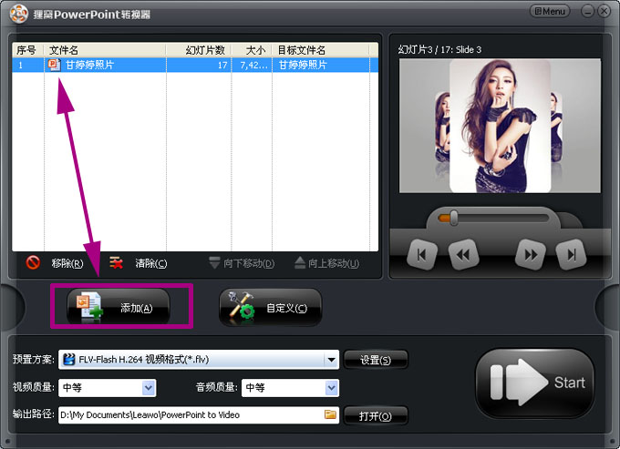Open the video quality (视频质量) dropdown

[x=149, y=388]
